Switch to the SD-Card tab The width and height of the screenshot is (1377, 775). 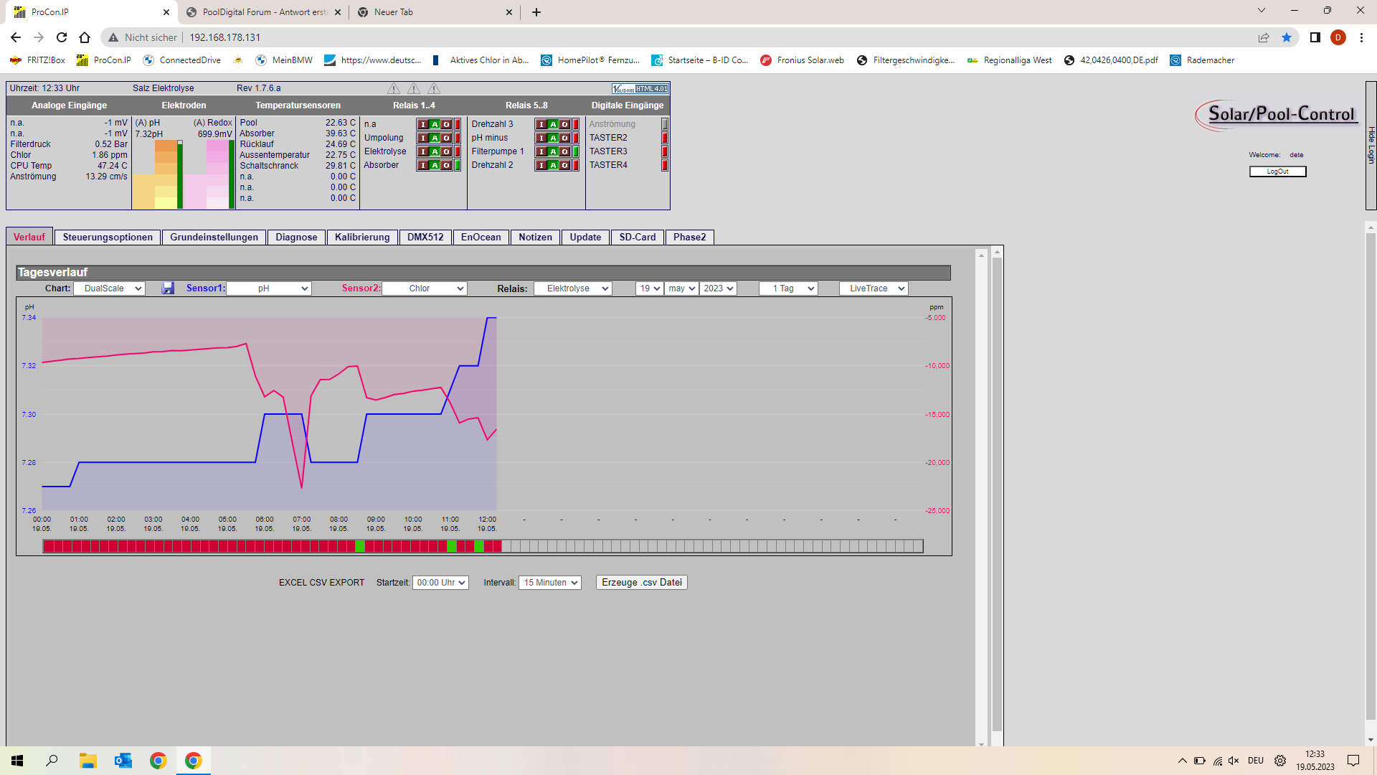tap(638, 238)
